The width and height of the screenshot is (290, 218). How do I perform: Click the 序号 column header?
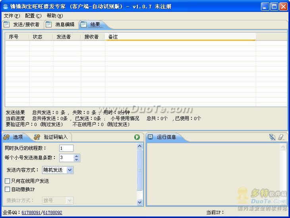point(17,37)
